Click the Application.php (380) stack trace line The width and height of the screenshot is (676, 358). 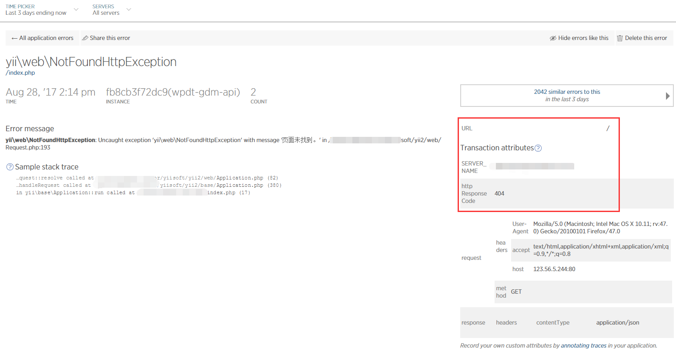point(149,186)
